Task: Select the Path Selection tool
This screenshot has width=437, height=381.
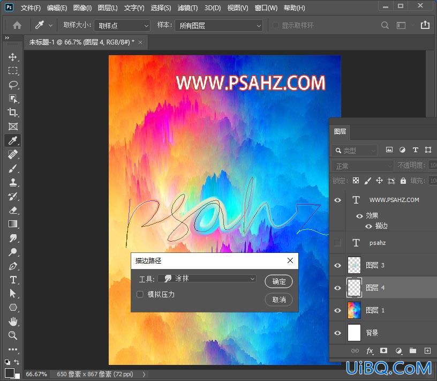Action: pos(12,294)
